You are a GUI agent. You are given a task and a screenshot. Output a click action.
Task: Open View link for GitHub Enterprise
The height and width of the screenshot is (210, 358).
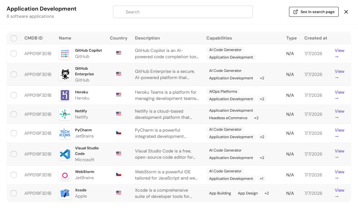pos(340,74)
